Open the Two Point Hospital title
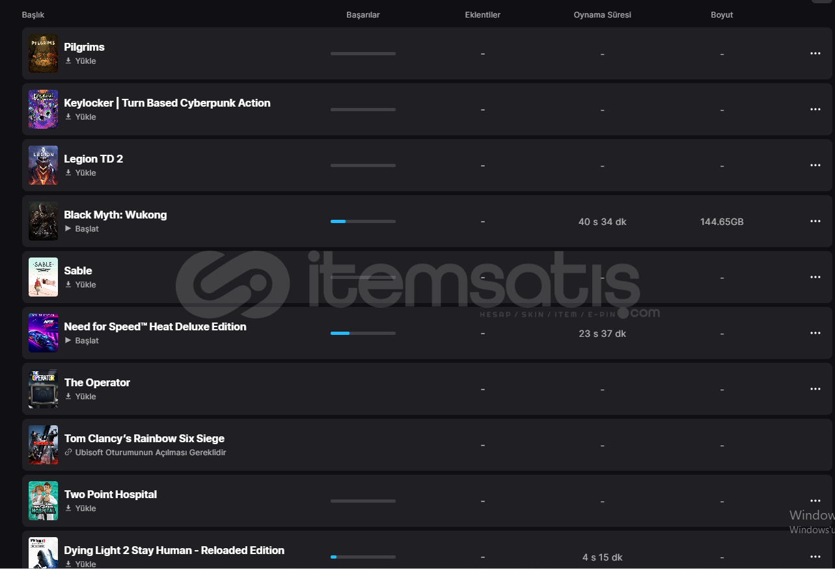The width and height of the screenshot is (835, 569). [111, 494]
